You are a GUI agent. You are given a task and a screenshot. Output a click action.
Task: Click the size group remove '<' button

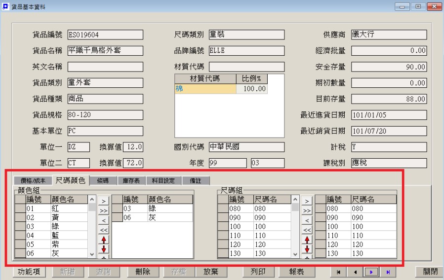307,220
